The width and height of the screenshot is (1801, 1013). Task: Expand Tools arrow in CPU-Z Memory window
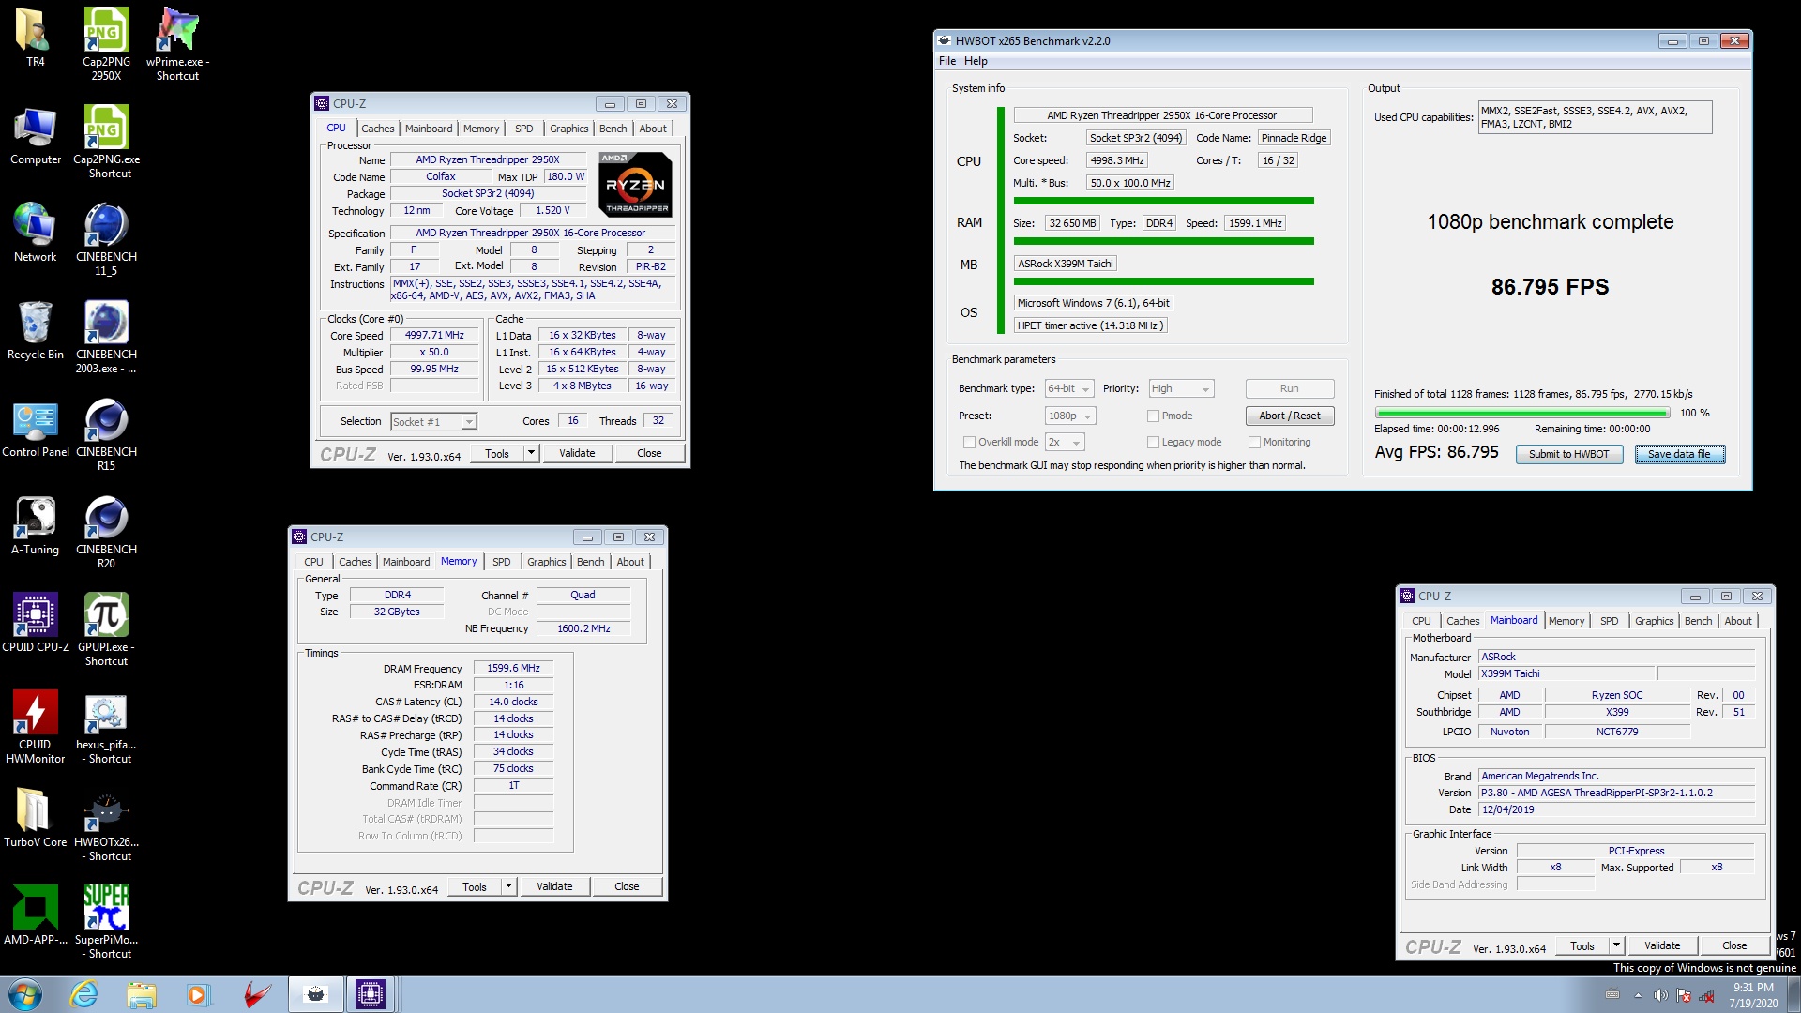pos(508,886)
